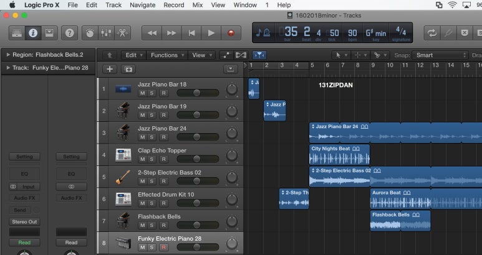The image size is (482, 255).
Task: Open the Edit dropdown in tracks area
Action: (134, 55)
